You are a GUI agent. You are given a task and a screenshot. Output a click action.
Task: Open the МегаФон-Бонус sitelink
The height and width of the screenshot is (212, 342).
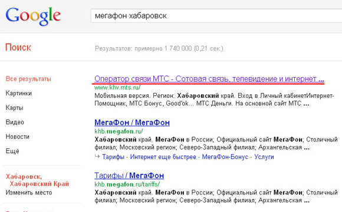tap(225, 157)
